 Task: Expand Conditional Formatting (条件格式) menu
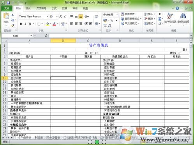[x=129, y=14]
